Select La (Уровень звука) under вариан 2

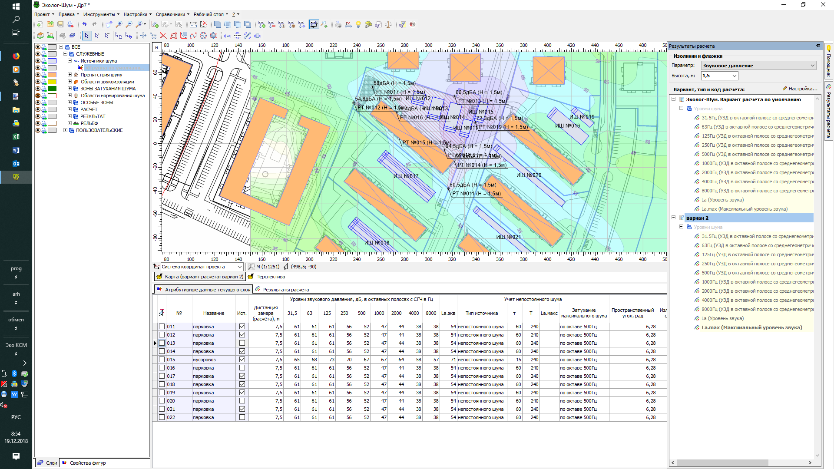[722, 318]
